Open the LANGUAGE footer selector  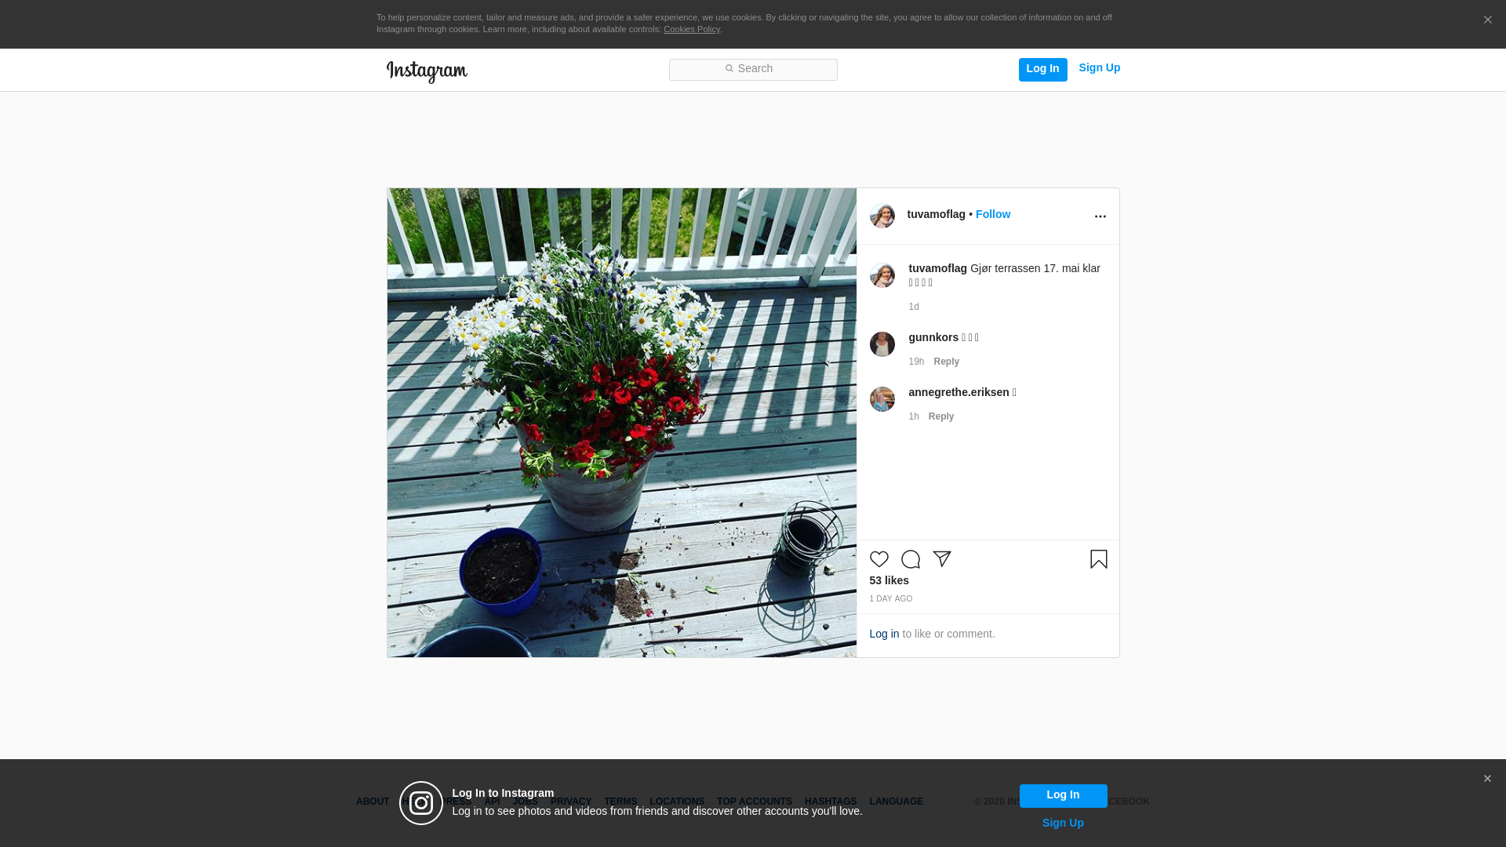[896, 802]
